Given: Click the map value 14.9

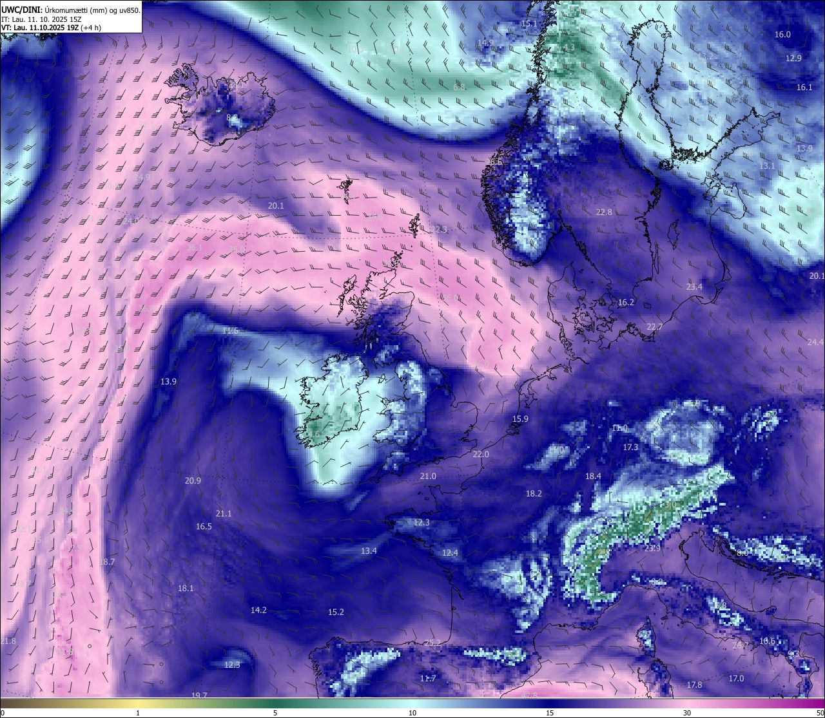Looking at the screenshot, I should coord(485,43).
